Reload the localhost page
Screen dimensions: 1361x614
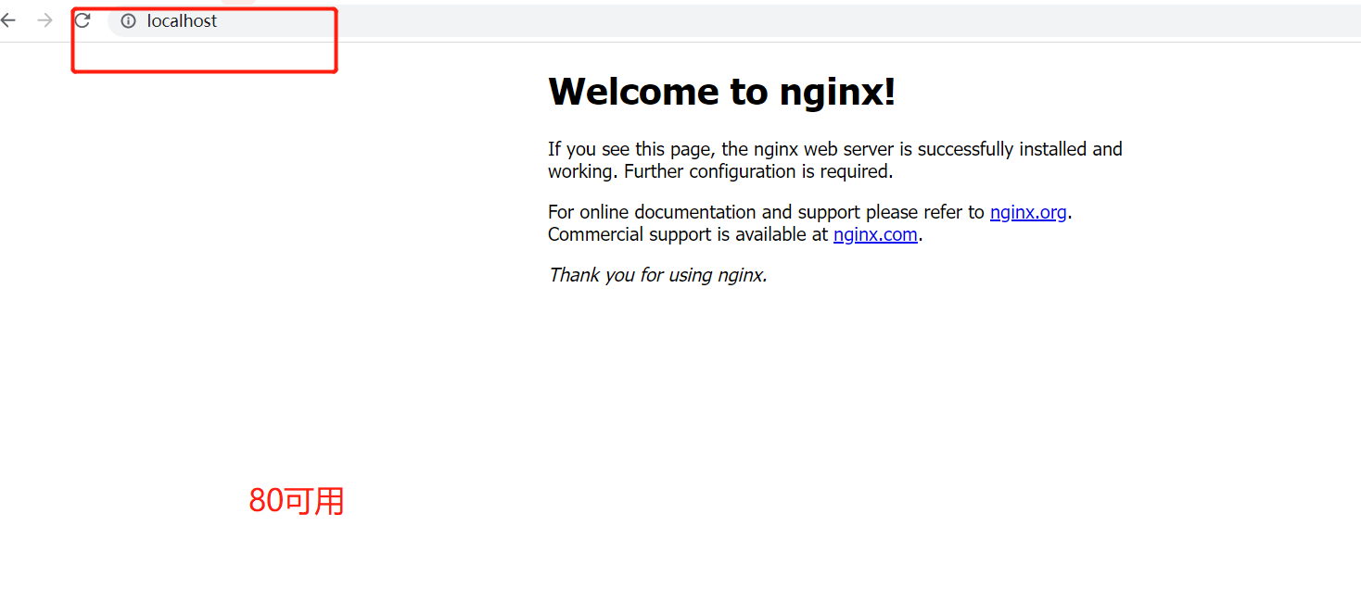(x=83, y=20)
